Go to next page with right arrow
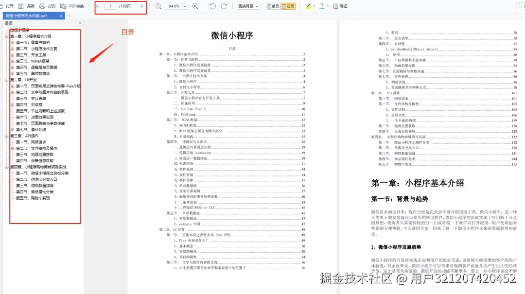Screen dimensions: 525x294 pyautogui.click(x=140, y=6)
